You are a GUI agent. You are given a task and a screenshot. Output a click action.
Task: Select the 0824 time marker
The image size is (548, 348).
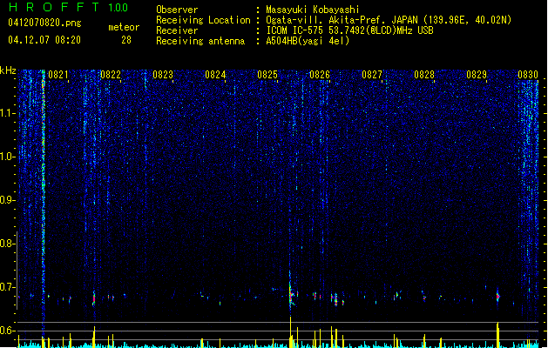[215, 75]
